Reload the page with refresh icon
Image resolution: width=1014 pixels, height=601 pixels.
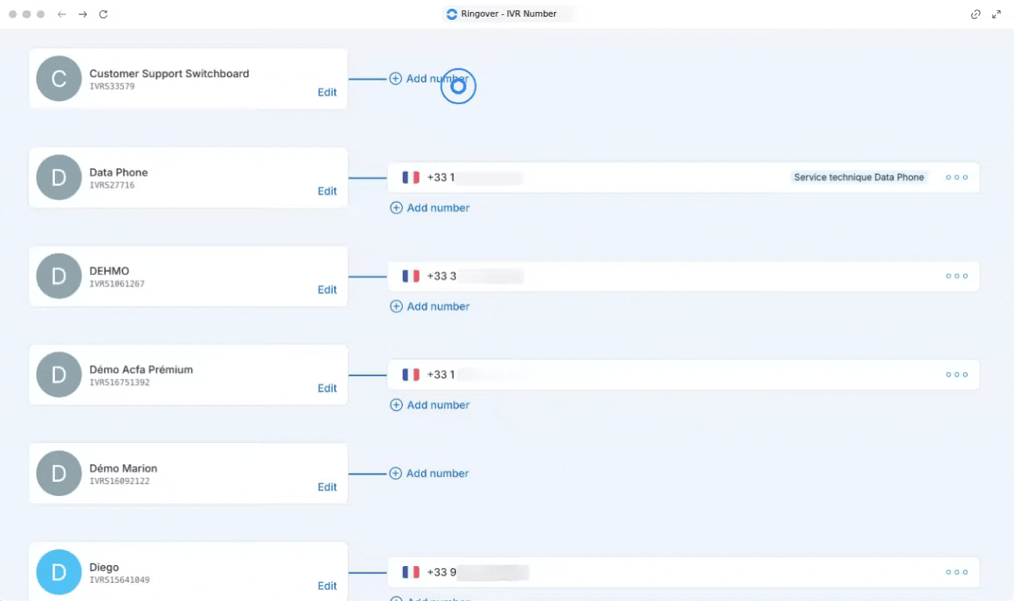[103, 14]
